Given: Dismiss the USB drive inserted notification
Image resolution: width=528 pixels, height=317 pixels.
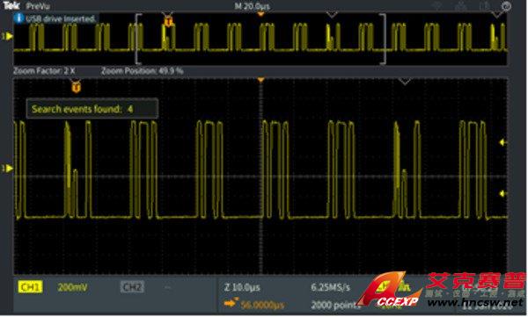Looking at the screenshot, I should (56, 18).
